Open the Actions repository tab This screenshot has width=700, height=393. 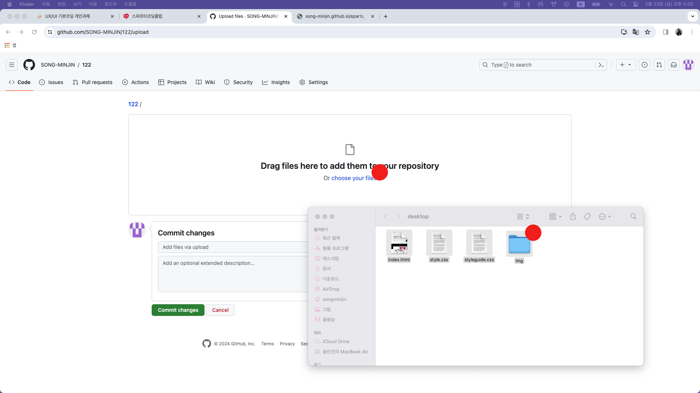click(136, 82)
